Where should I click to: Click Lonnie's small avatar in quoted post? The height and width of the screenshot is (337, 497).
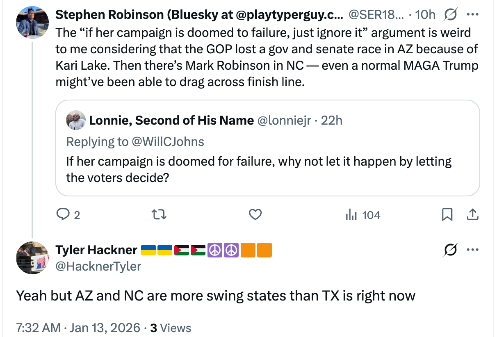[76, 120]
